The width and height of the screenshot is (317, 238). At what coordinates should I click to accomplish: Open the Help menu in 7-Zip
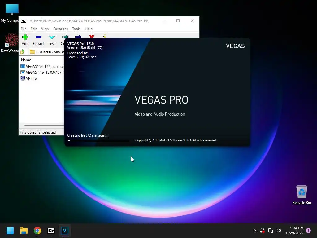point(89,29)
